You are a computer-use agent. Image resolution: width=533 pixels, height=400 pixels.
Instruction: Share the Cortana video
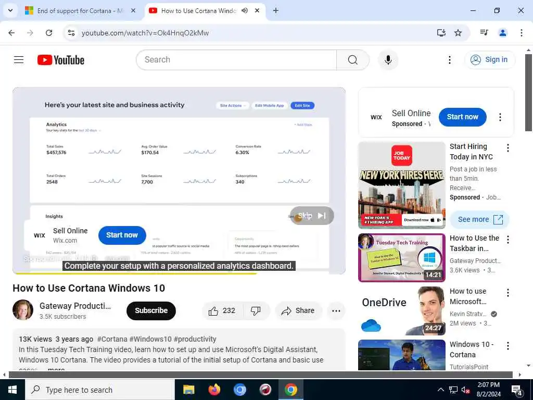[298, 310]
